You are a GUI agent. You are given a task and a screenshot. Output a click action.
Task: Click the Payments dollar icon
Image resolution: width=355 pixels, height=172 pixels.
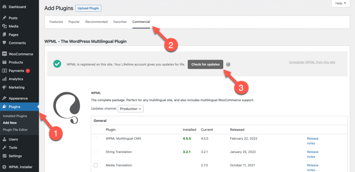(x=4, y=71)
